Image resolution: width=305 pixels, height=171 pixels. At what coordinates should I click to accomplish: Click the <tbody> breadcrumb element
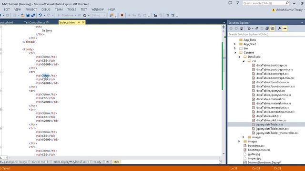point(97,161)
